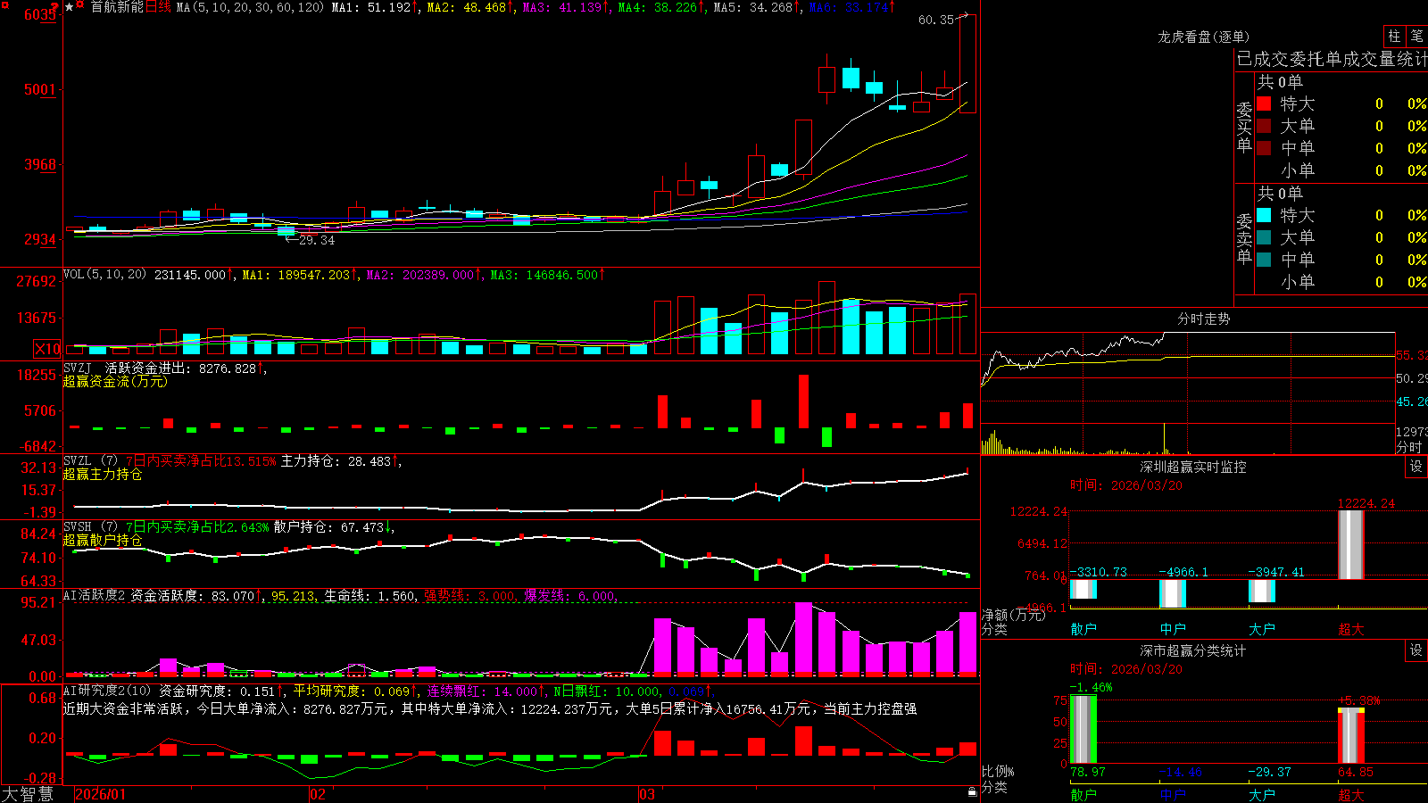The image size is (1428, 803).
Task: Click the SVZL (7) indicator name
Action: (x=90, y=460)
